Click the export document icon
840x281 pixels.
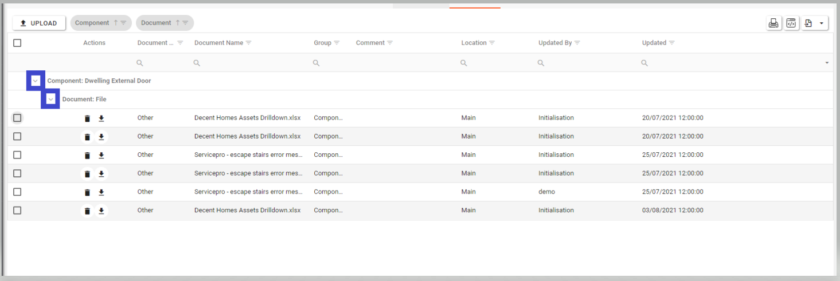coord(809,23)
